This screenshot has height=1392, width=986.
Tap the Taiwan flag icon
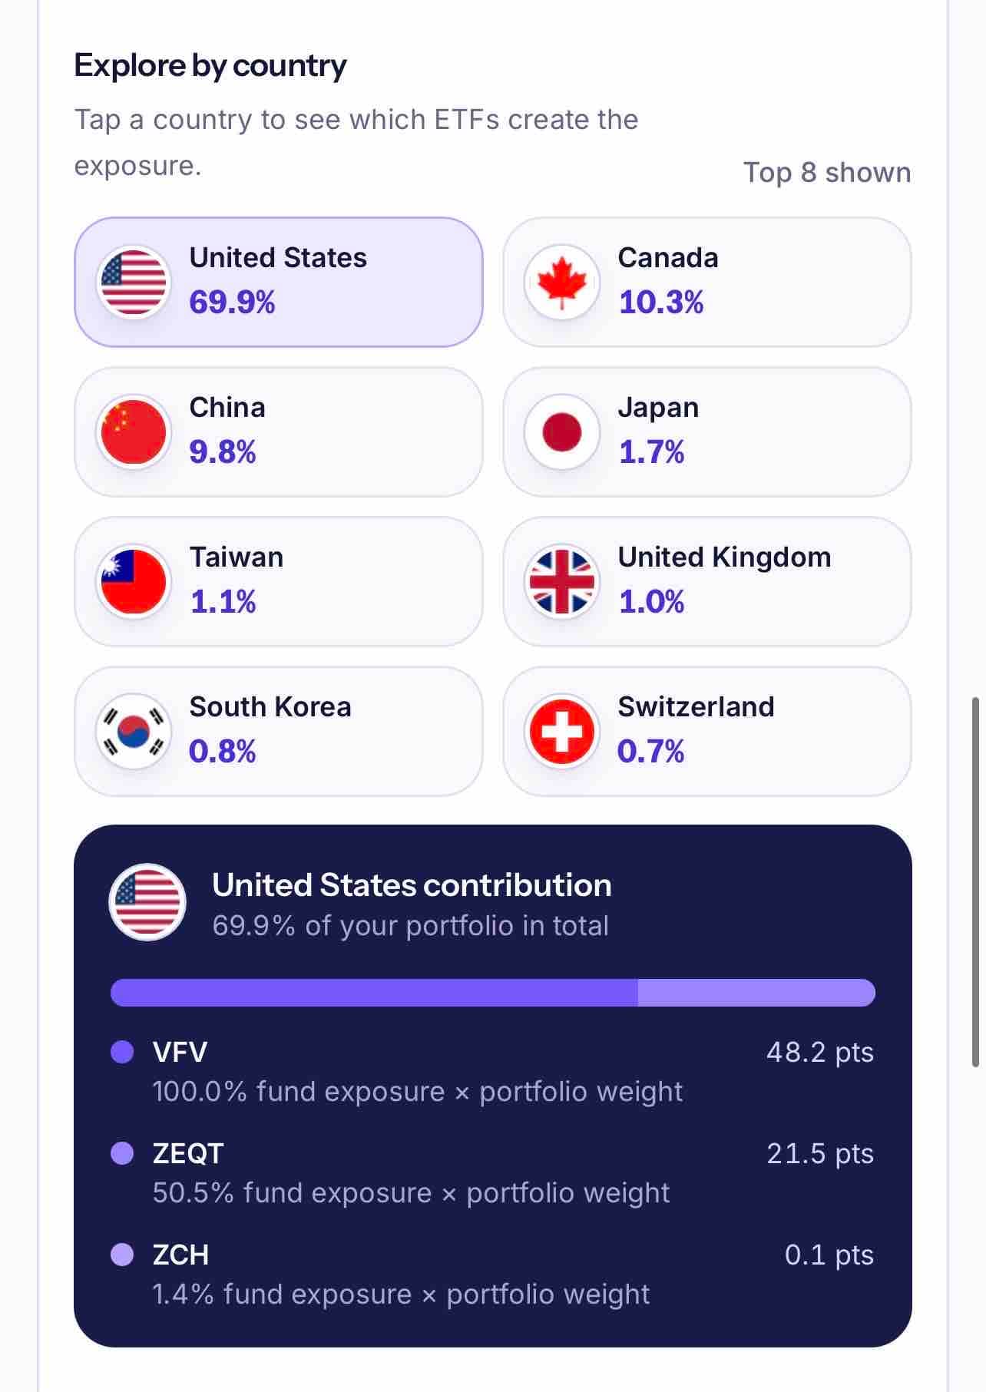[x=134, y=581]
